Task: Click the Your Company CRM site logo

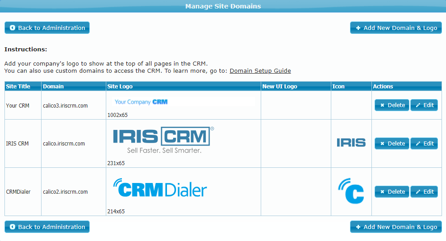Action: pos(141,102)
